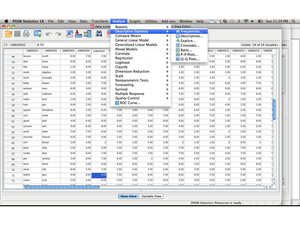Click the Undo arrow in the toolbar

(49, 34)
